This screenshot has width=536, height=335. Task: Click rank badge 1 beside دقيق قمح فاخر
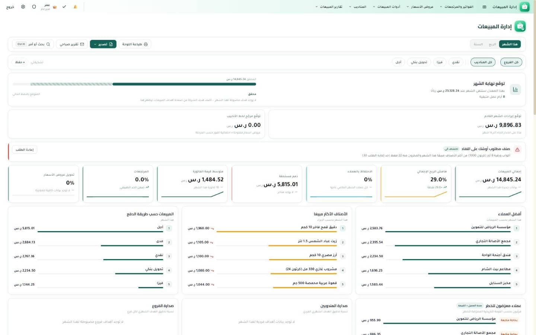(x=342, y=228)
